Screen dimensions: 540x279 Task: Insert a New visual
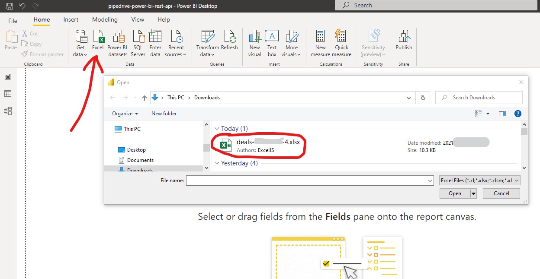(x=255, y=43)
